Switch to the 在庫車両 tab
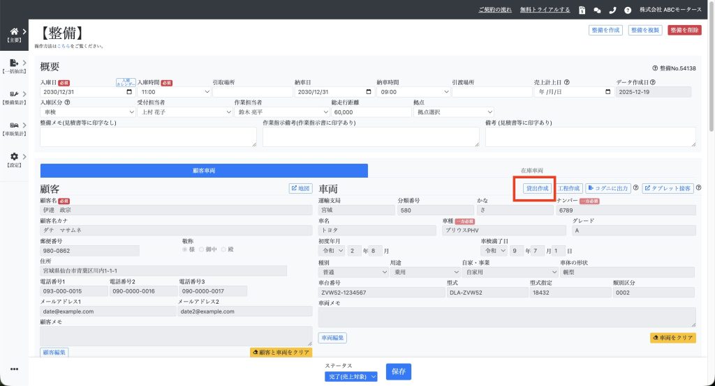715x386 pixels. (532, 170)
